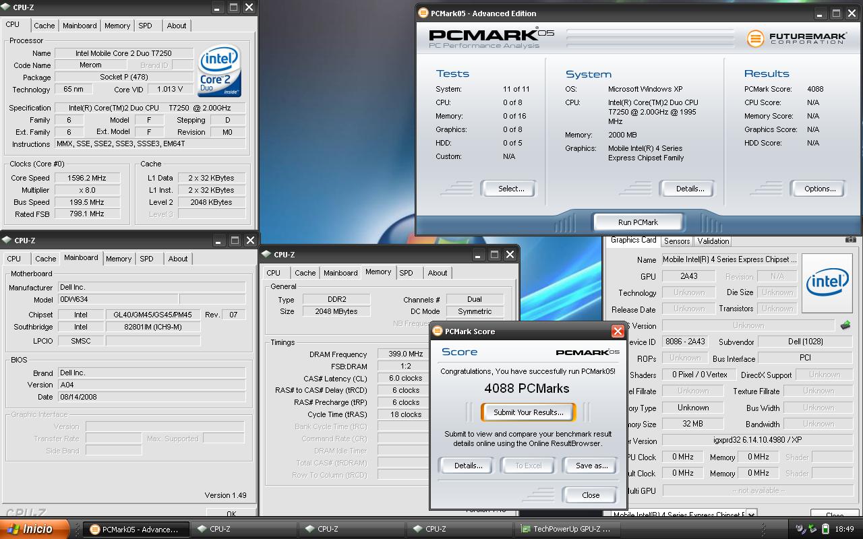Click the Rated FSB value 798.1 MHz
This screenshot has width=863, height=539.
coord(87,214)
